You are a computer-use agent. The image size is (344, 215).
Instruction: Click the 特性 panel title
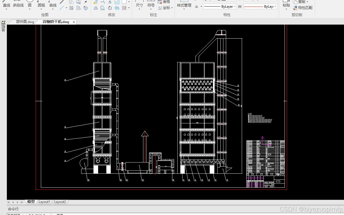(x=227, y=15)
